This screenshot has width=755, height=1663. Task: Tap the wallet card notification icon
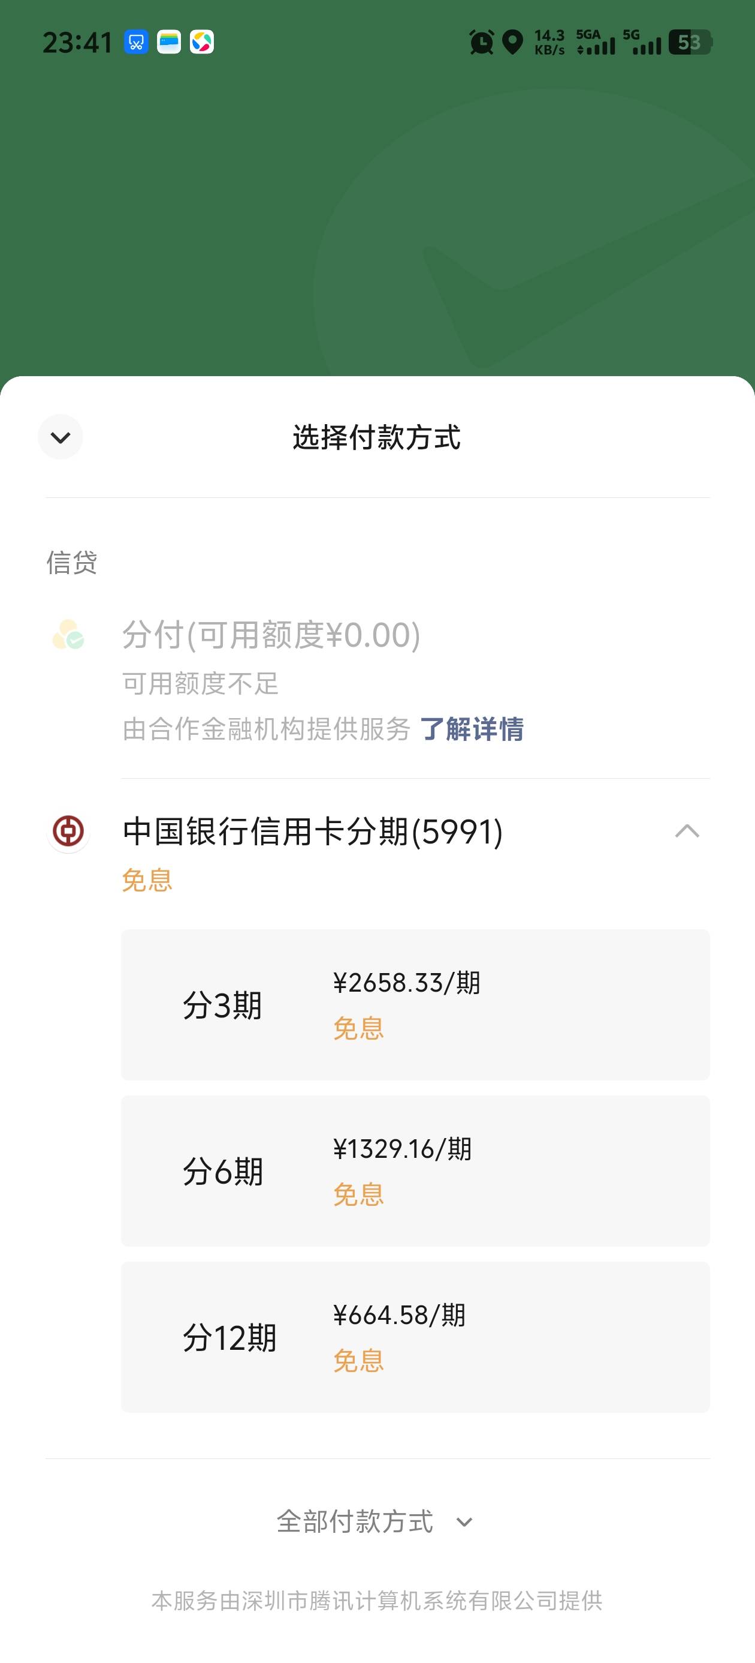[169, 43]
